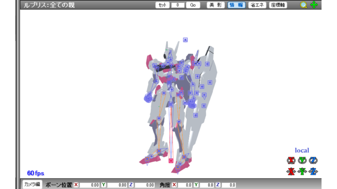Click the red X move icon
337x189 pixels.
tap(291, 171)
